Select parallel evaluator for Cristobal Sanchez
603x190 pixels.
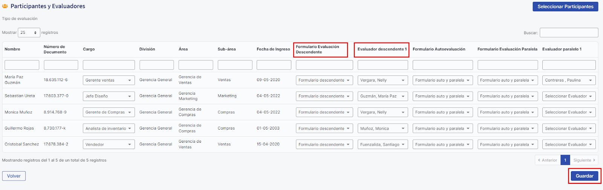(569, 145)
